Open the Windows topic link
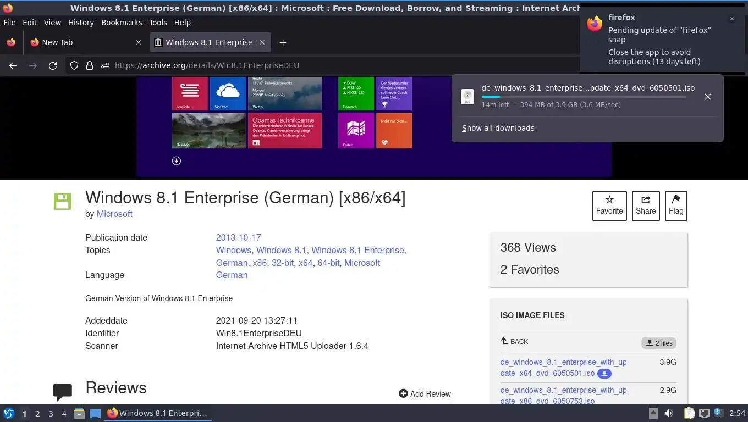Viewport: 748px width, 422px height. [233, 251]
